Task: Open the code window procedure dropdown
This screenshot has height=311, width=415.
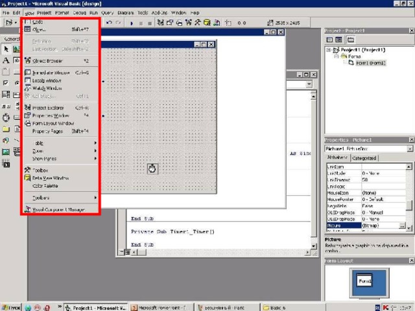Action: click(x=309, y=84)
